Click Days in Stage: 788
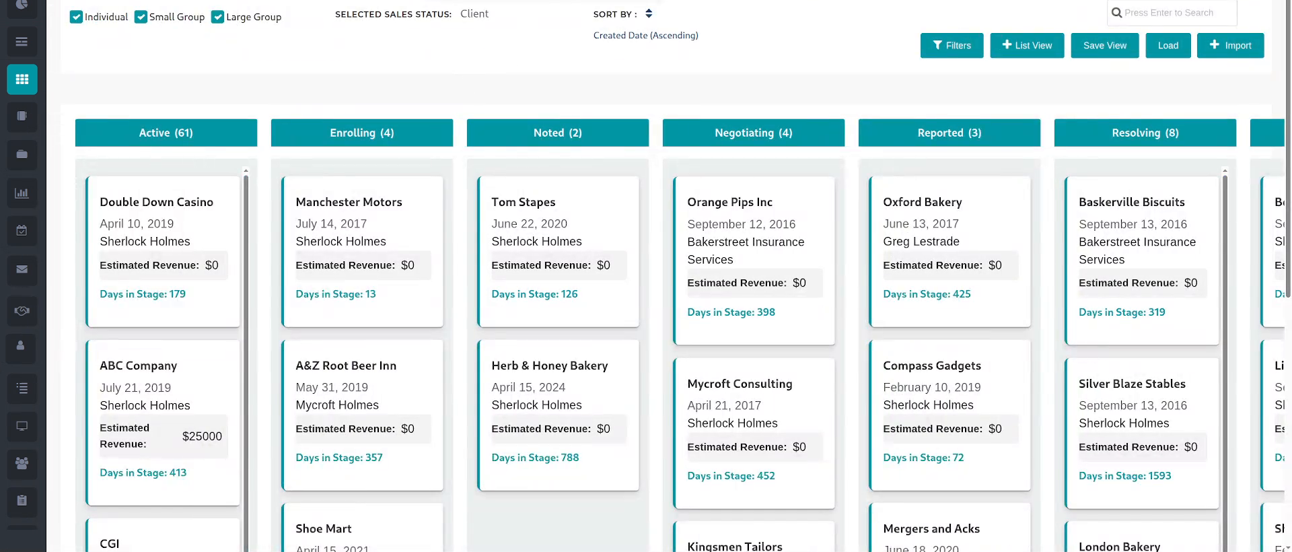The width and height of the screenshot is (1292, 552). 535,458
